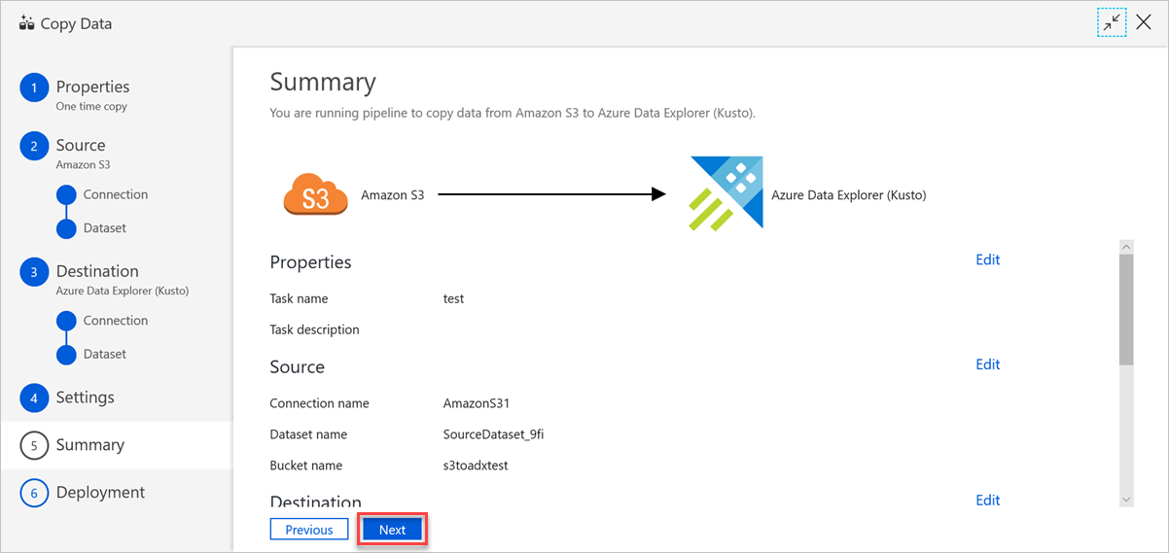Click the summary scrollbar down arrow

(1126, 499)
